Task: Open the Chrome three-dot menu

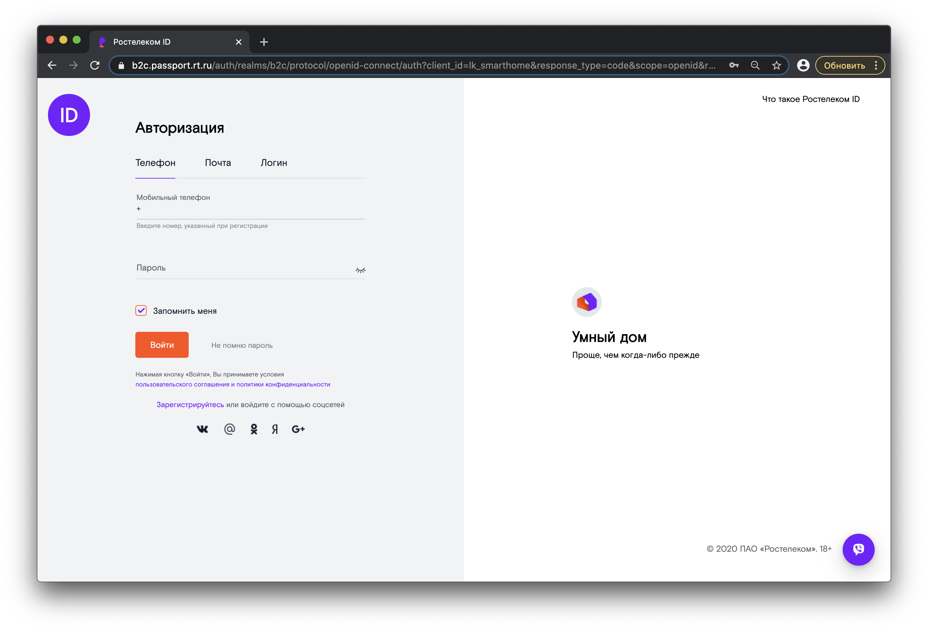Action: pyautogui.click(x=876, y=65)
